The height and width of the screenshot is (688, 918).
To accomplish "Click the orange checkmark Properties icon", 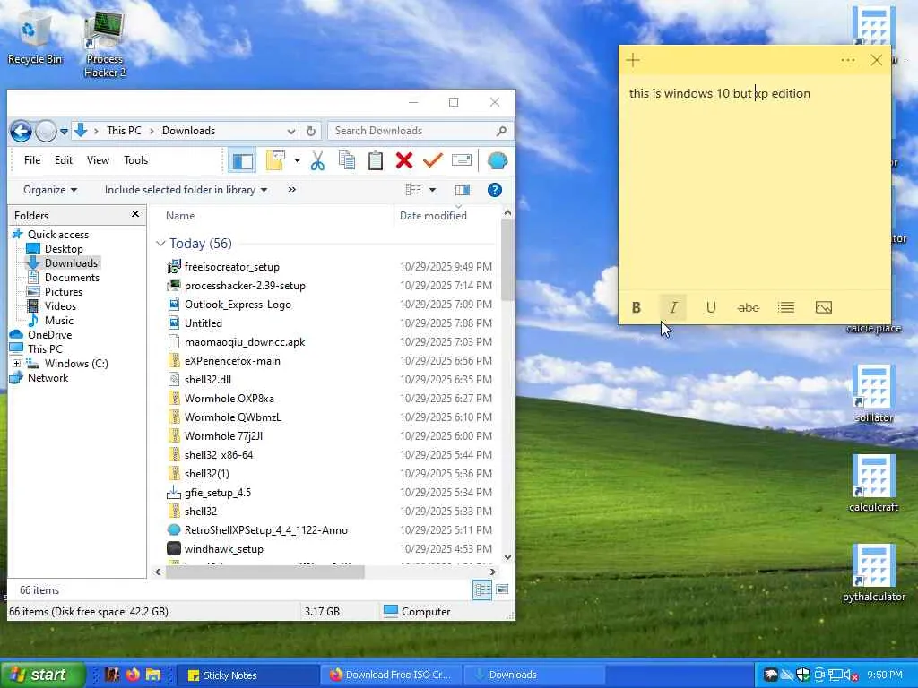I will 433,160.
